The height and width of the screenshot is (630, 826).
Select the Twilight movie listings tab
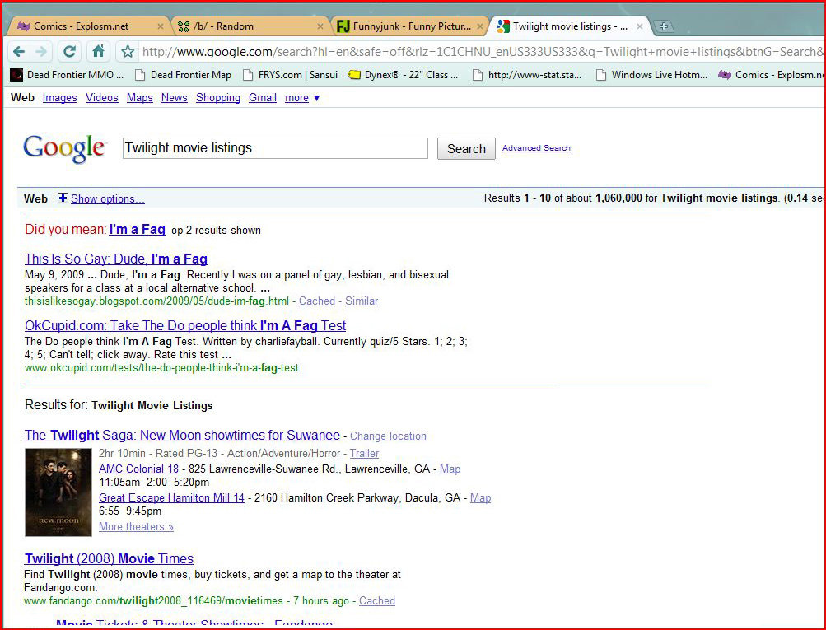click(569, 26)
